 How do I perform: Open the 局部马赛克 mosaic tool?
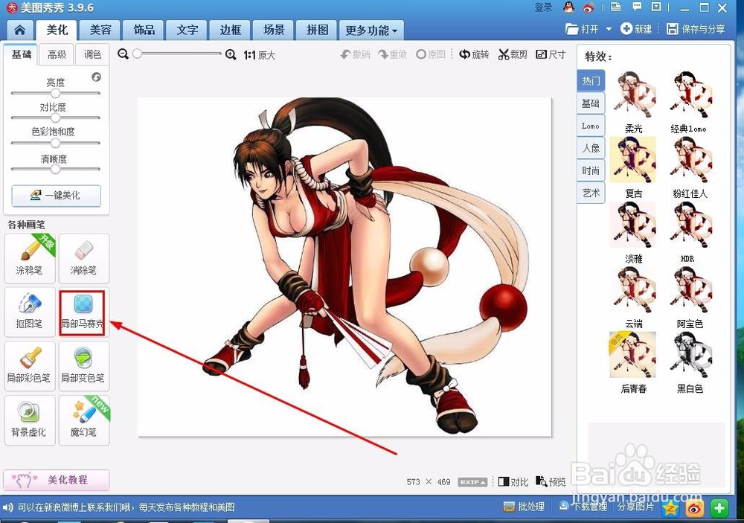point(84,312)
